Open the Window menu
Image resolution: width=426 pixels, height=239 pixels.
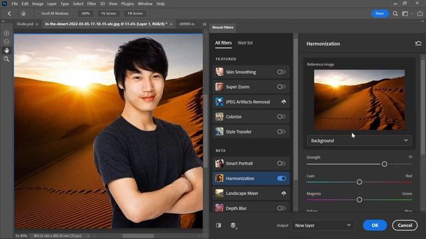[145, 4]
